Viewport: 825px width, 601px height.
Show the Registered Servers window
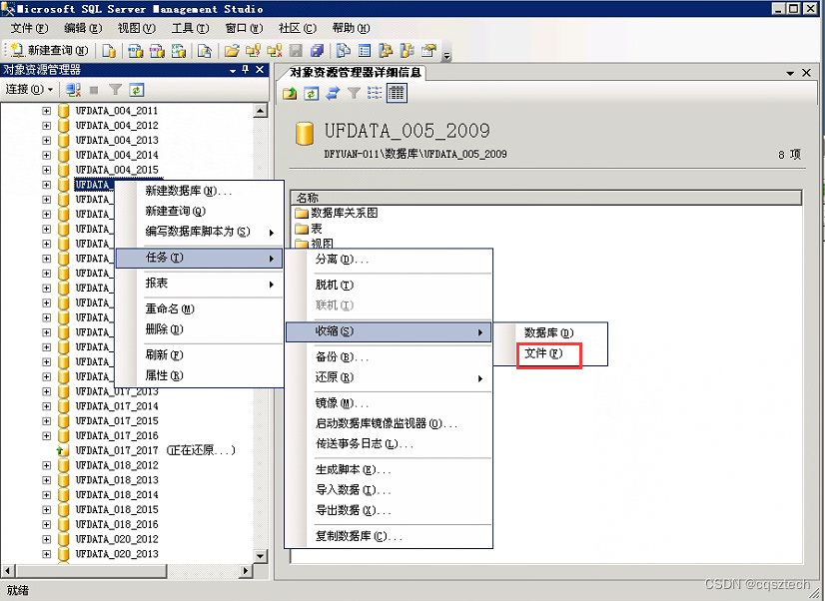click(344, 51)
